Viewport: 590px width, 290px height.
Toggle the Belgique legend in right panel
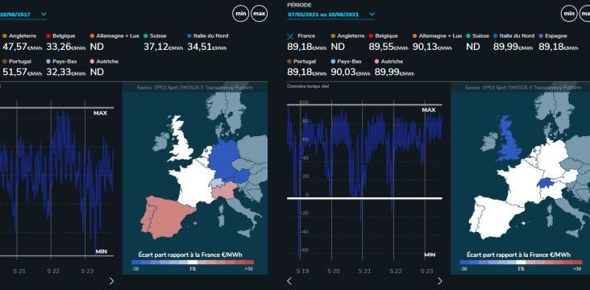383,36
